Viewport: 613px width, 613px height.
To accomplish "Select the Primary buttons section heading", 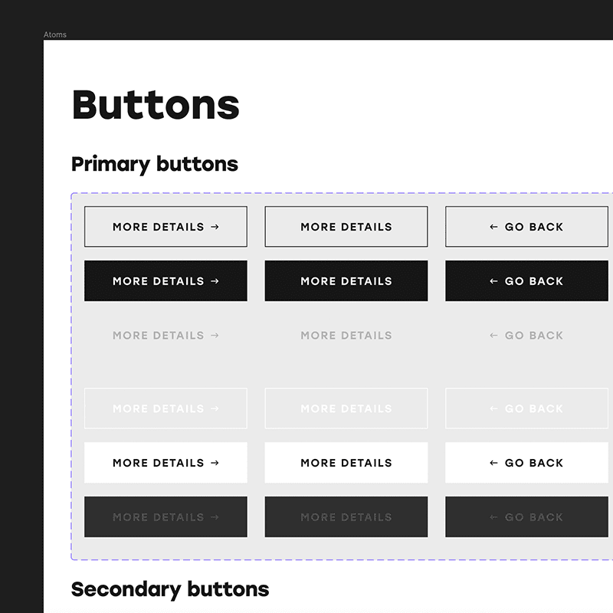I will click(154, 164).
